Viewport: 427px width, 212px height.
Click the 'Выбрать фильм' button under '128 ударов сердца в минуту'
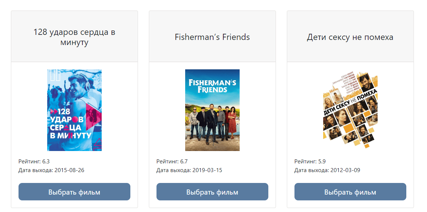pyautogui.click(x=74, y=191)
